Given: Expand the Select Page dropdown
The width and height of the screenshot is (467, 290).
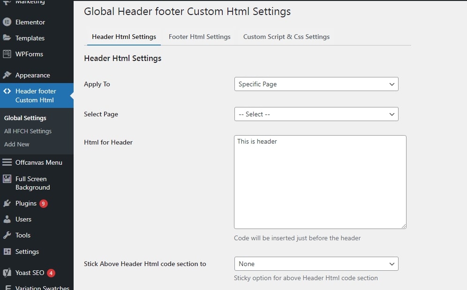Looking at the screenshot, I should coord(316,114).
